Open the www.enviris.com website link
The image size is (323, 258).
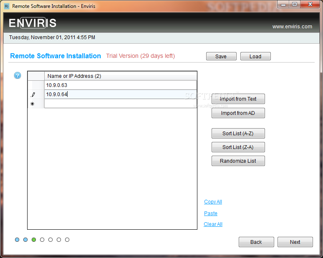(x=292, y=27)
